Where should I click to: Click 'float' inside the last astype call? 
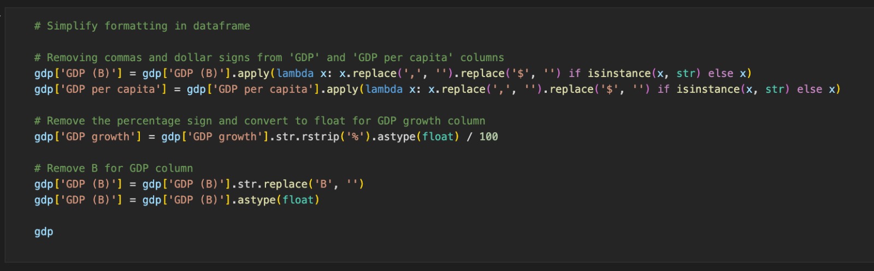pos(298,200)
